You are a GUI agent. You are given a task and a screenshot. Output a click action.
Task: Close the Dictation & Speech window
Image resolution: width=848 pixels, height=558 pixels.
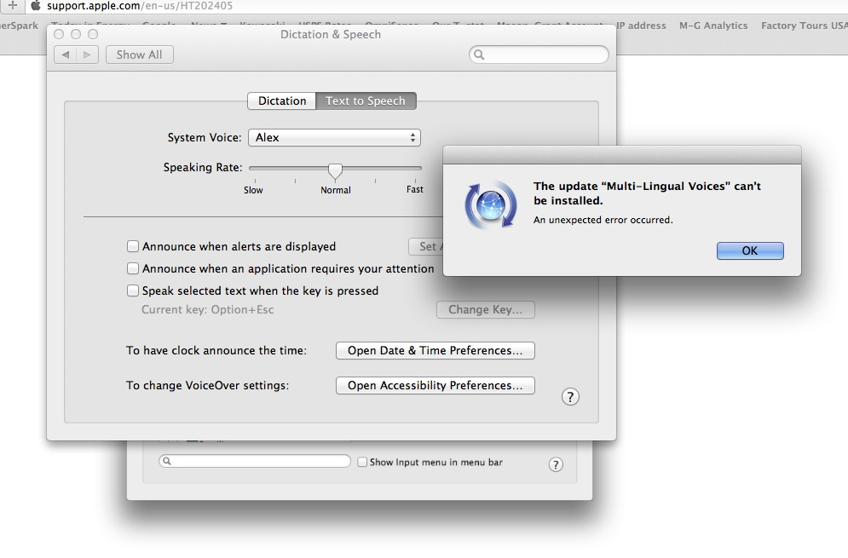59,34
